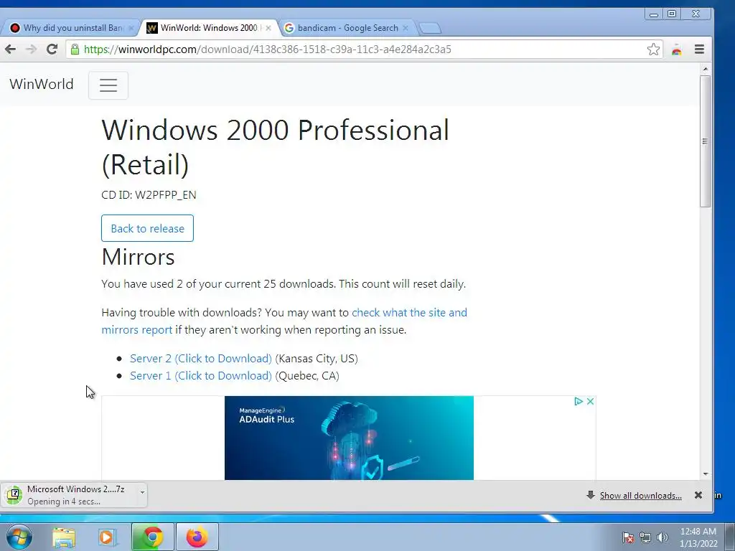The height and width of the screenshot is (551, 735).
Task: Launch Windows Media Player from taskbar
Action: tap(108, 537)
